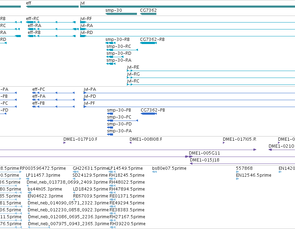Select transcript eff-RA
The width and height of the screenshot is (295, 229).
pos(53,29)
